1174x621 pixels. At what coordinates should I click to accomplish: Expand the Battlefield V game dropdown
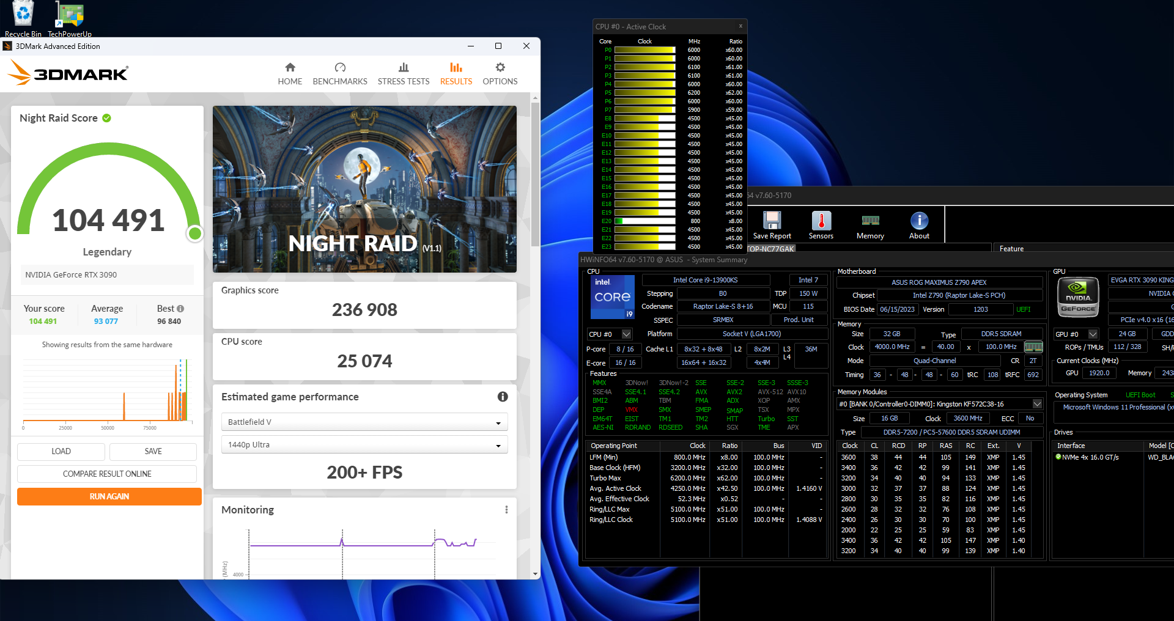(364, 422)
